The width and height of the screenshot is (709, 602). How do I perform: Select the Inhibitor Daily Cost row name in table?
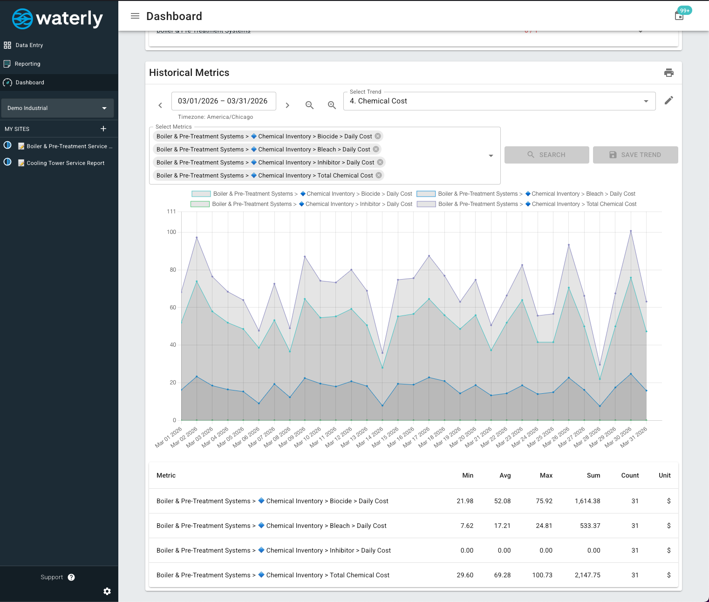coord(273,551)
